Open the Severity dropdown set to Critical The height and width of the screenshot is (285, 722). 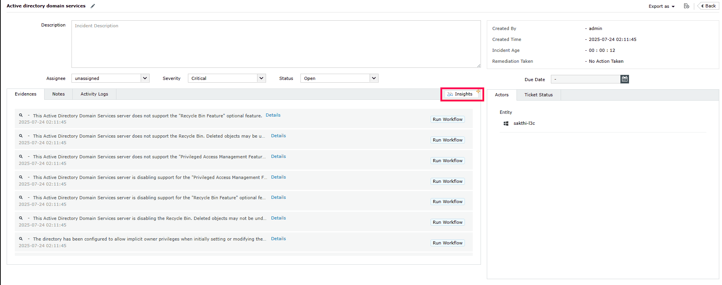click(227, 78)
